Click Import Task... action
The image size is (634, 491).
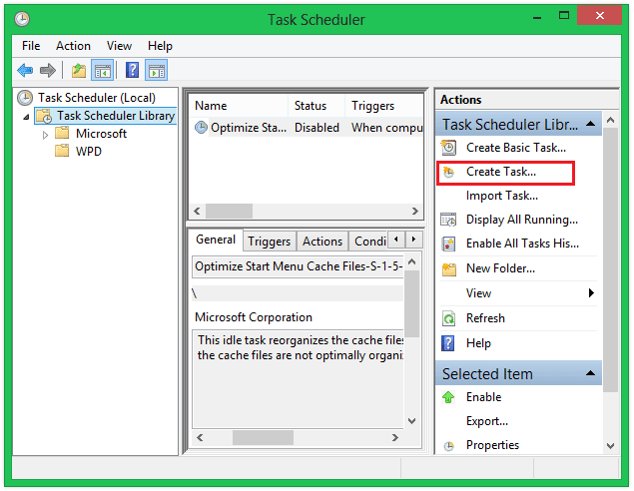tap(502, 196)
